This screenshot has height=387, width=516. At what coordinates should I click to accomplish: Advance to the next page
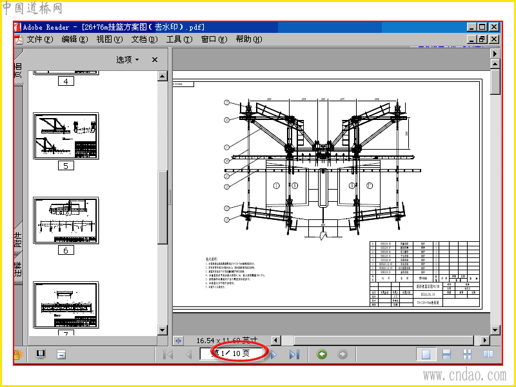point(273,354)
